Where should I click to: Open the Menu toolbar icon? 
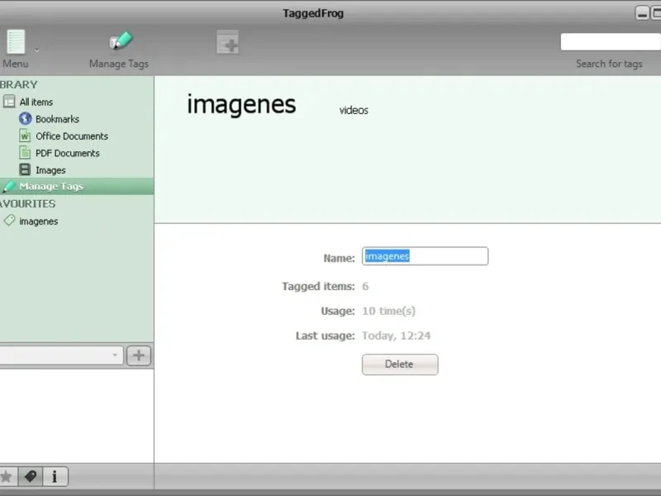pos(16,42)
